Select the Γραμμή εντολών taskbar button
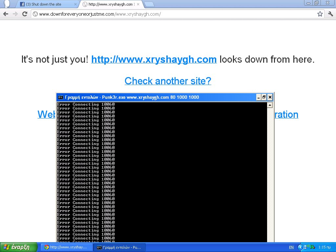336x252 pixels. 119,247
